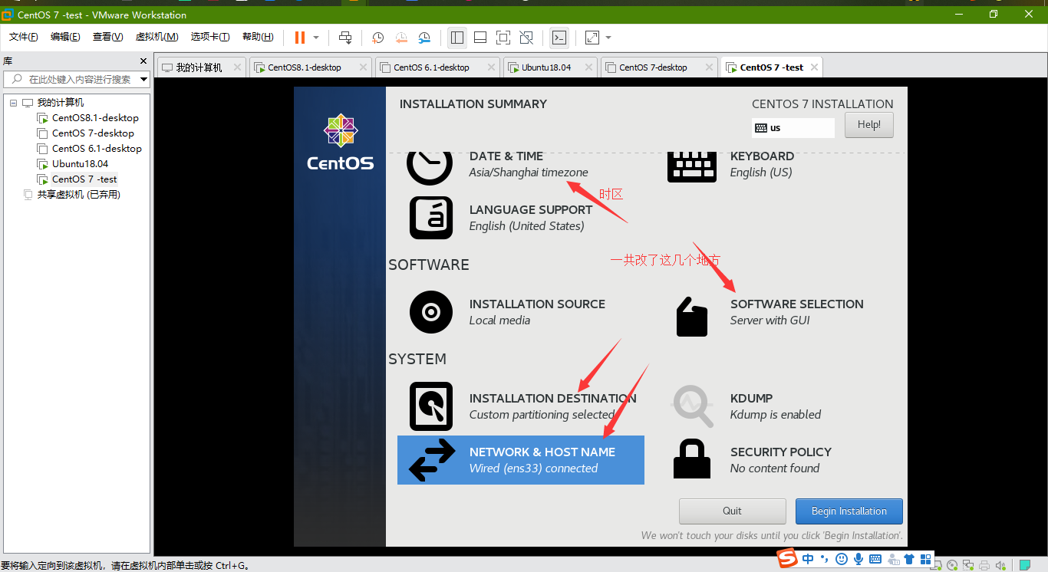The height and width of the screenshot is (572, 1048).
Task: Open SECURITY POLICY lock icon
Action: coord(692,459)
